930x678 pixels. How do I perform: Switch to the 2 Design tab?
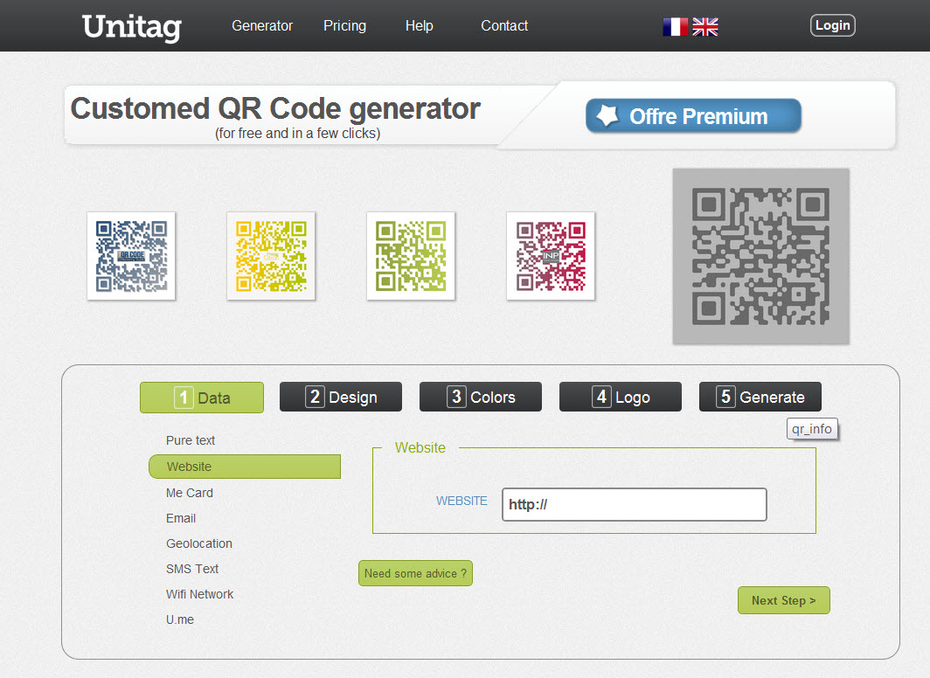[341, 397]
